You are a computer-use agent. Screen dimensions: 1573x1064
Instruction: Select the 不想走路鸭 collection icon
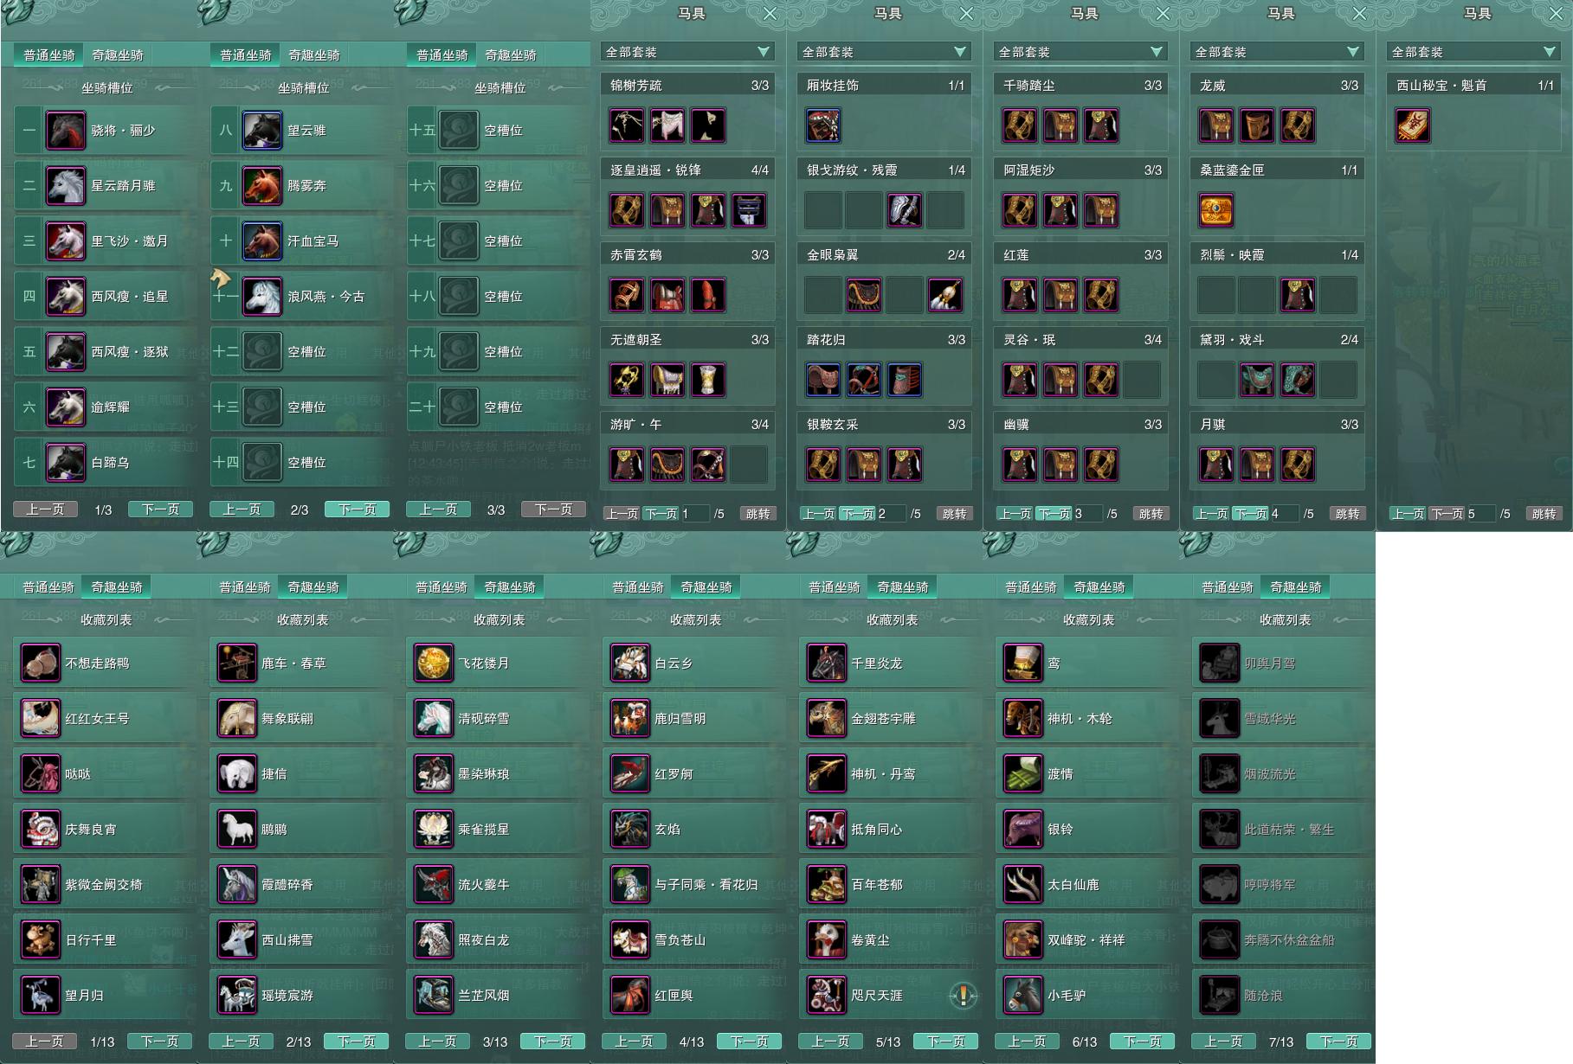pos(40,663)
